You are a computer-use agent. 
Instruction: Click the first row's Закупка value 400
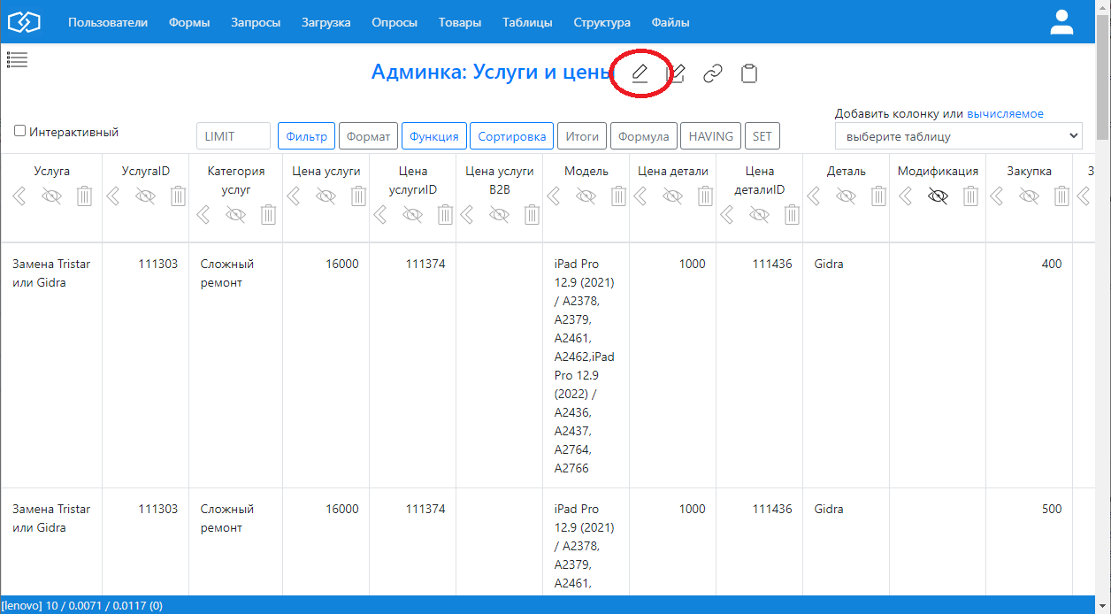click(x=1052, y=264)
